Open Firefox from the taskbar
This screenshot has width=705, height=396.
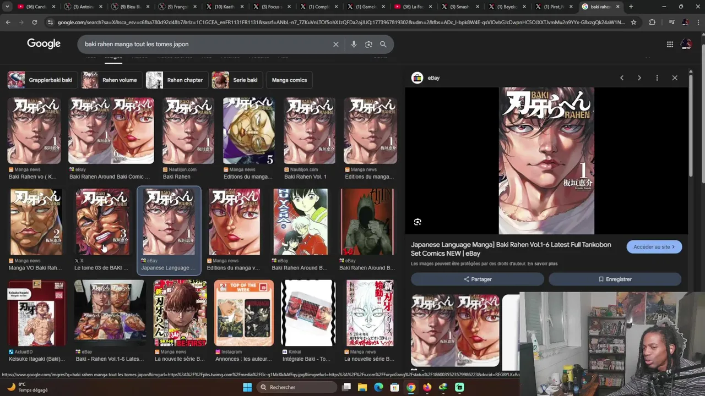(427, 387)
